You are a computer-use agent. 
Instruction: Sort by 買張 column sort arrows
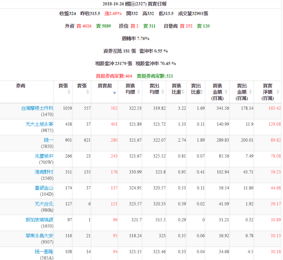(x=69, y=92)
